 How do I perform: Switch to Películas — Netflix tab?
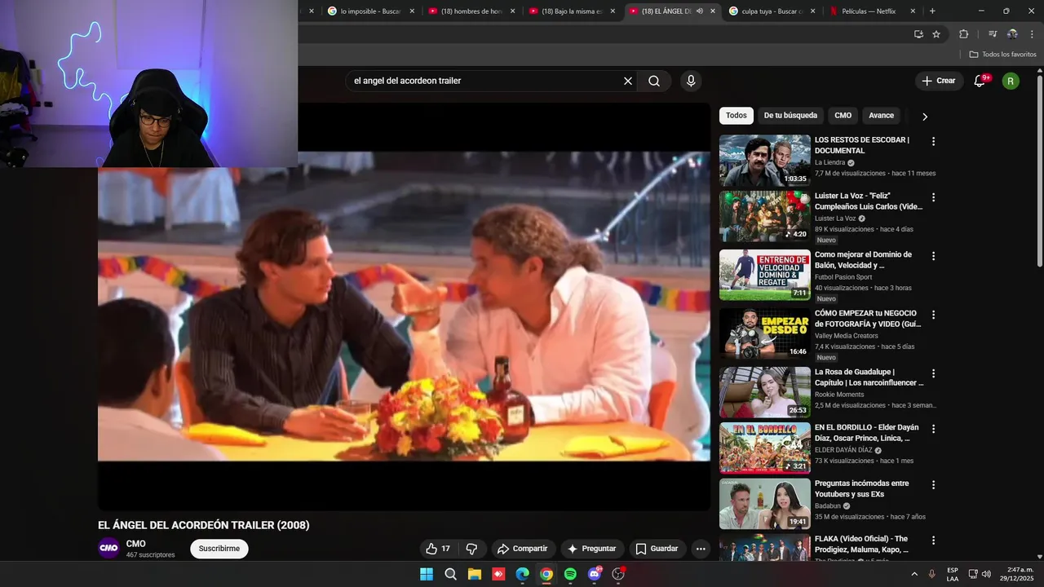coord(872,11)
